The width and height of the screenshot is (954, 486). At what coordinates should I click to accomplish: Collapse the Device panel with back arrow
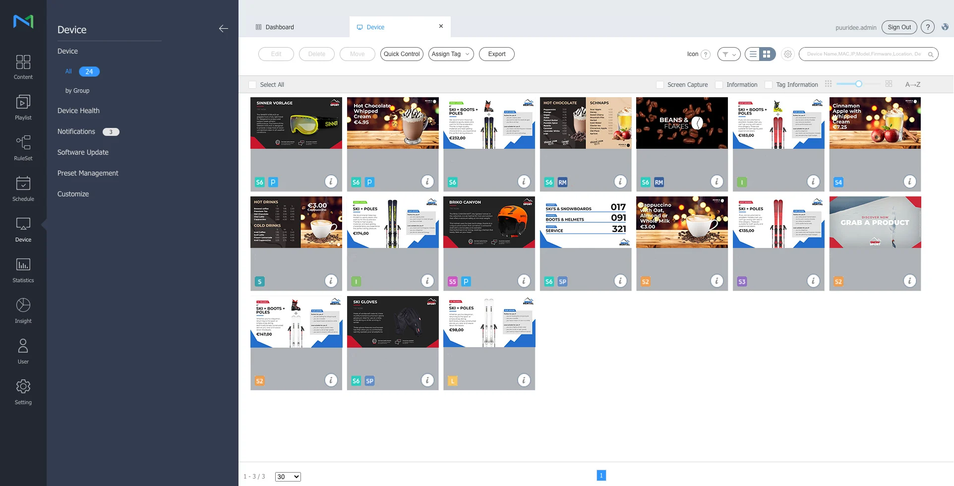224,29
